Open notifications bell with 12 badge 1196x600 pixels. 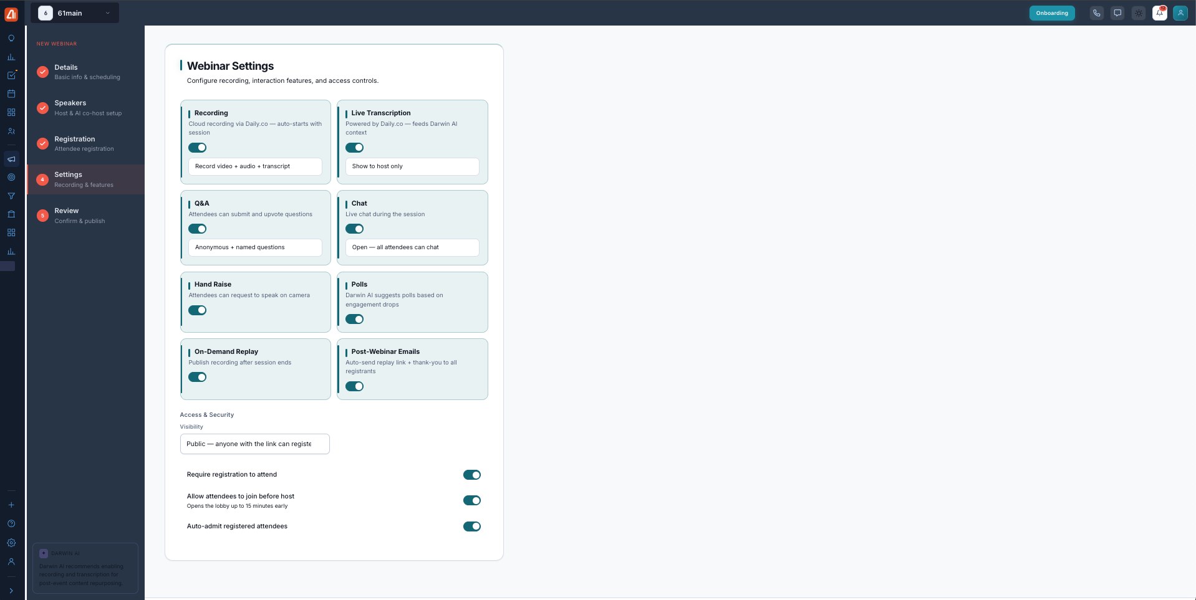point(1160,13)
